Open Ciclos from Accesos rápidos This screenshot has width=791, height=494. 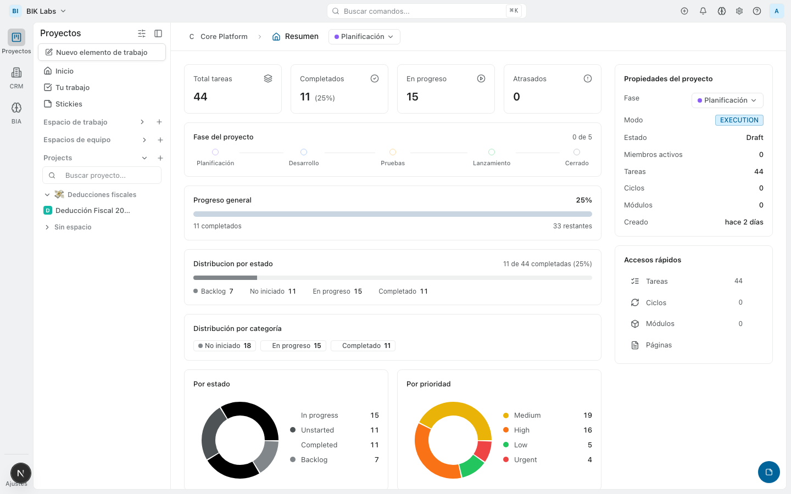[x=656, y=302]
